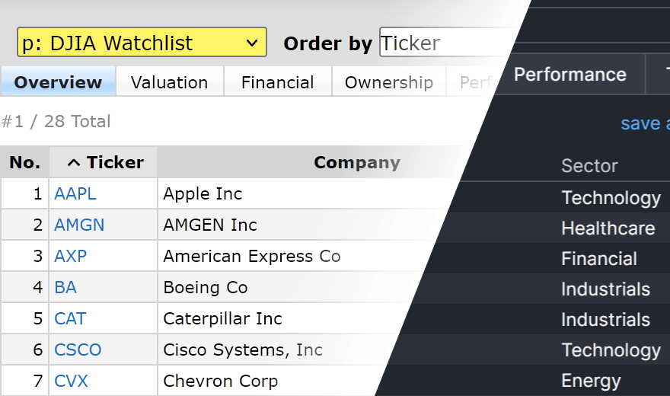This screenshot has height=396, width=670.
Task: Open the CSCO ticker link
Action: (x=78, y=350)
